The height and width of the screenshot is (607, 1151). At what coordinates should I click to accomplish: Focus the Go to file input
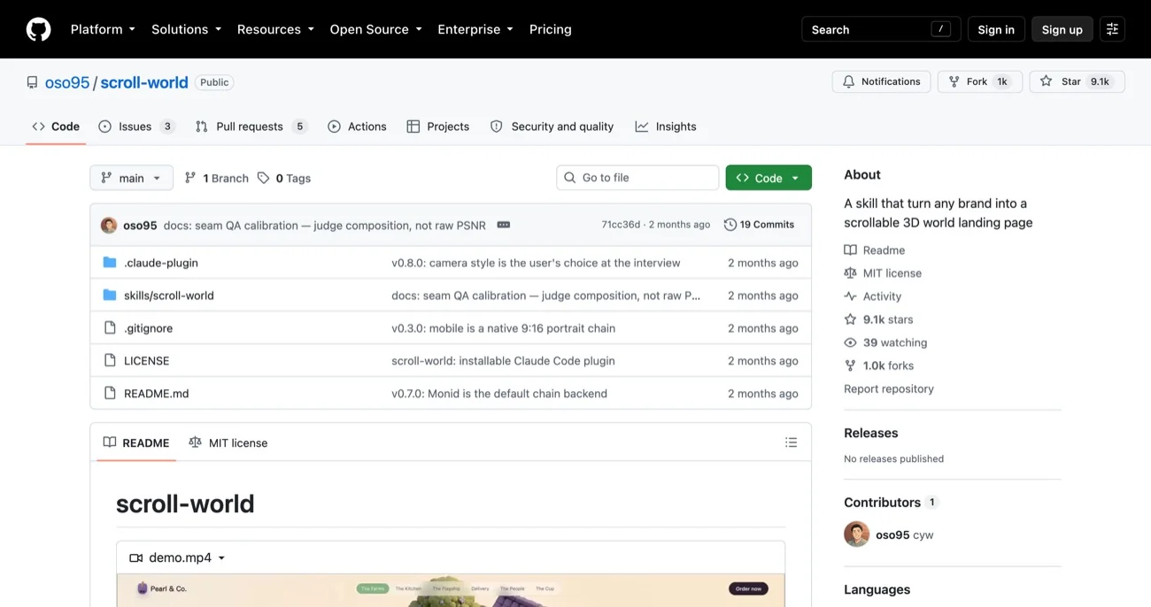click(637, 178)
